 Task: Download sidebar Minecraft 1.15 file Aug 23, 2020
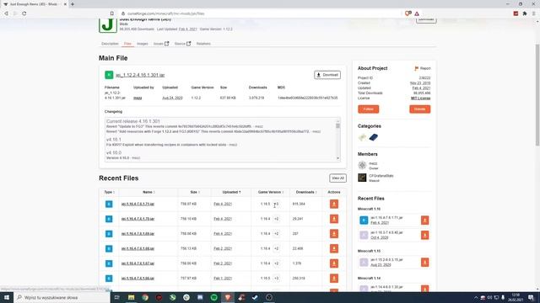click(424, 263)
